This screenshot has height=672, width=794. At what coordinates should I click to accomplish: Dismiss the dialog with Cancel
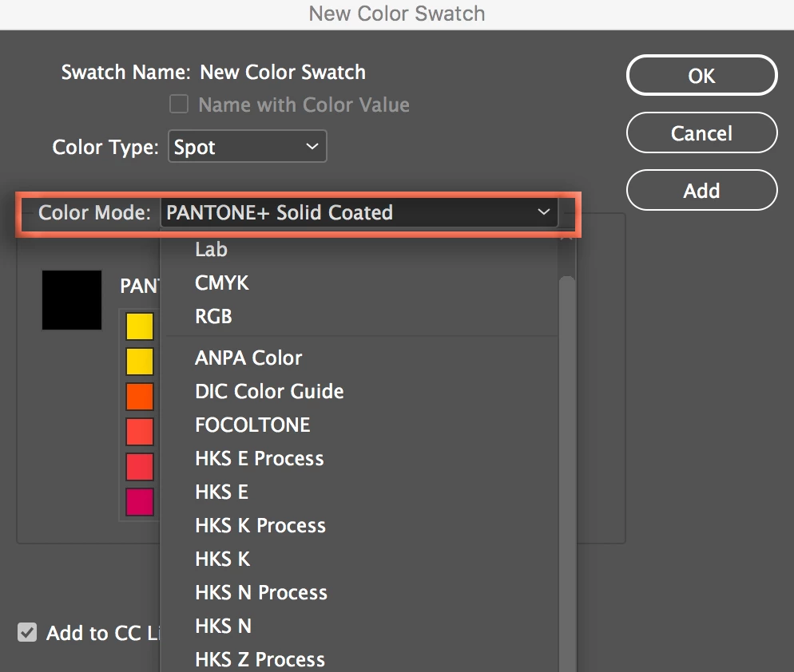701,133
